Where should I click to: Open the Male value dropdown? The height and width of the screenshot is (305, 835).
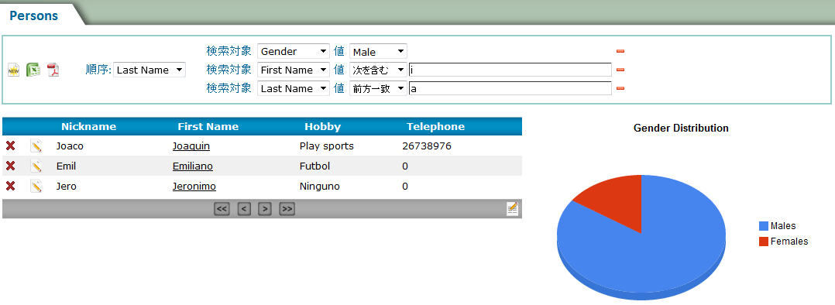378,52
